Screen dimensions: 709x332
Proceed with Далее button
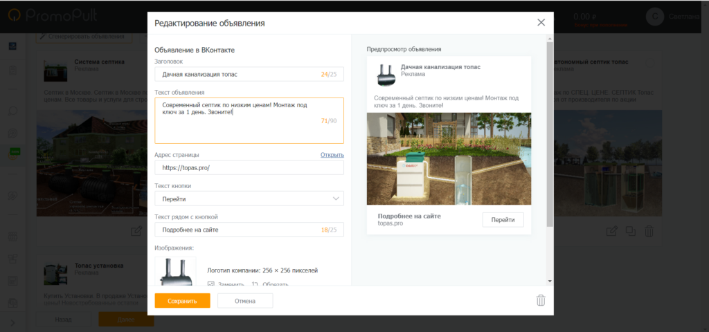coord(126,319)
